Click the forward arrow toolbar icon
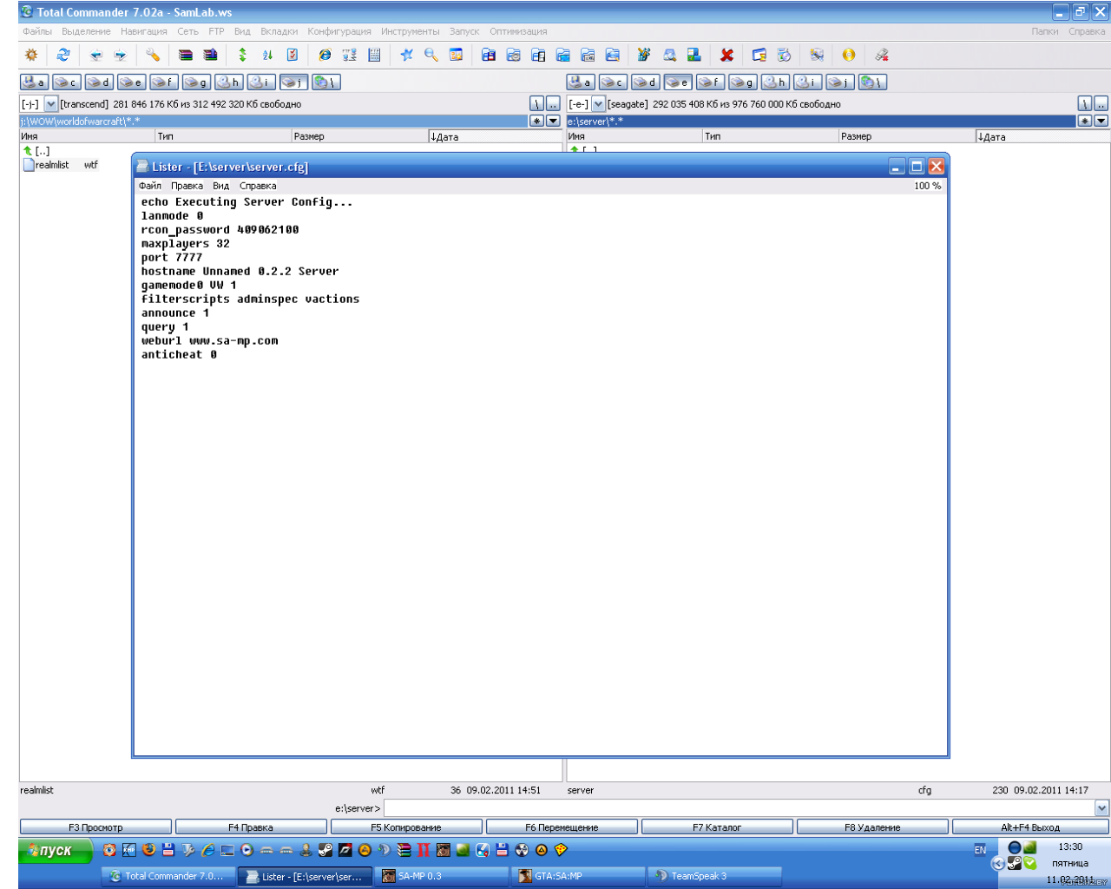The width and height of the screenshot is (1111, 889). pyautogui.click(x=120, y=55)
